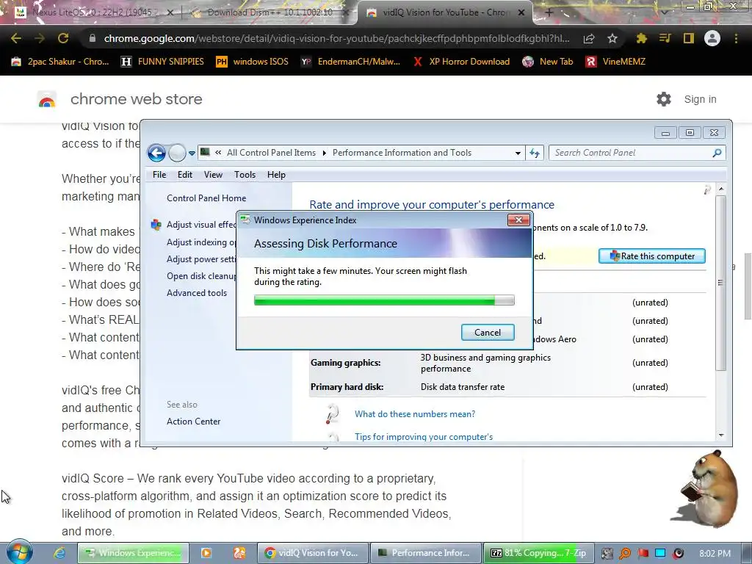The width and height of the screenshot is (752, 564).
Task: Open the Windows Start orb
Action: click(19, 552)
